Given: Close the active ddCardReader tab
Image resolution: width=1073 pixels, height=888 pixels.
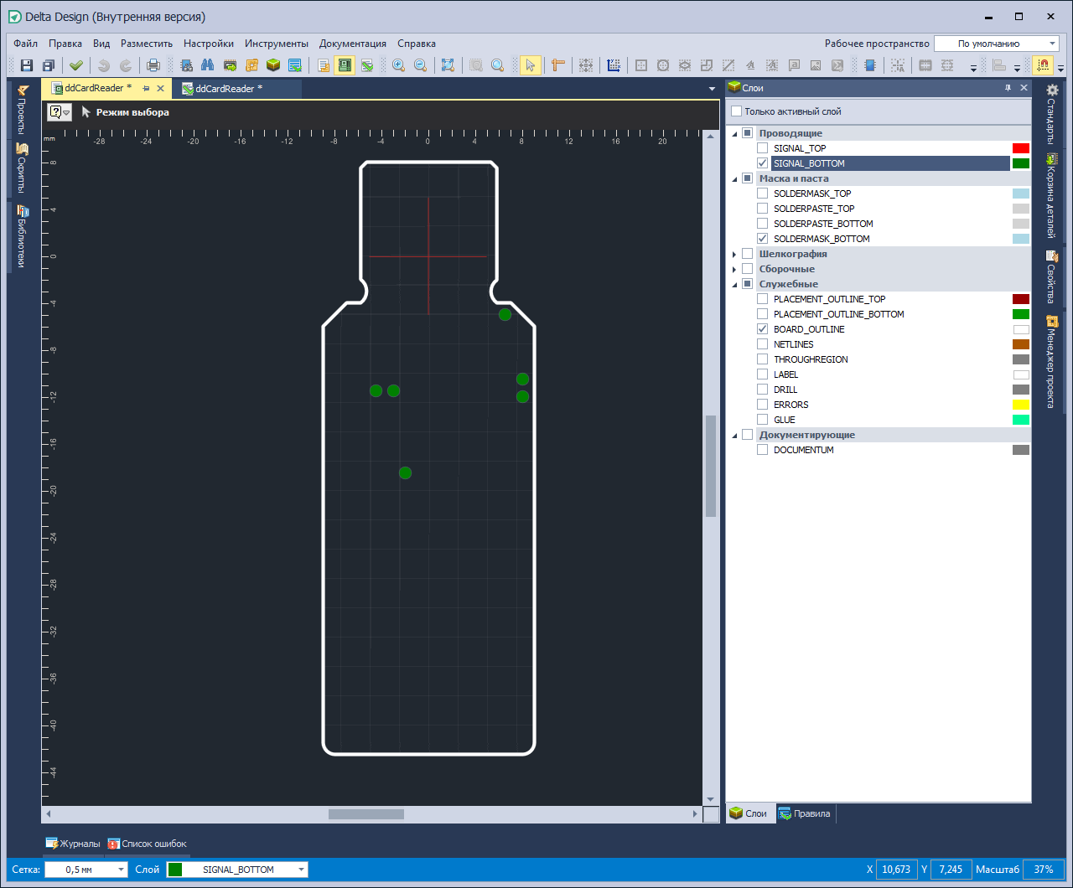Looking at the screenshot, I should [x=161, y=88].
